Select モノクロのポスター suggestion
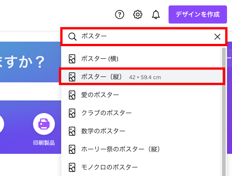The width and height of the screenshot is (232, 176). 141,167
